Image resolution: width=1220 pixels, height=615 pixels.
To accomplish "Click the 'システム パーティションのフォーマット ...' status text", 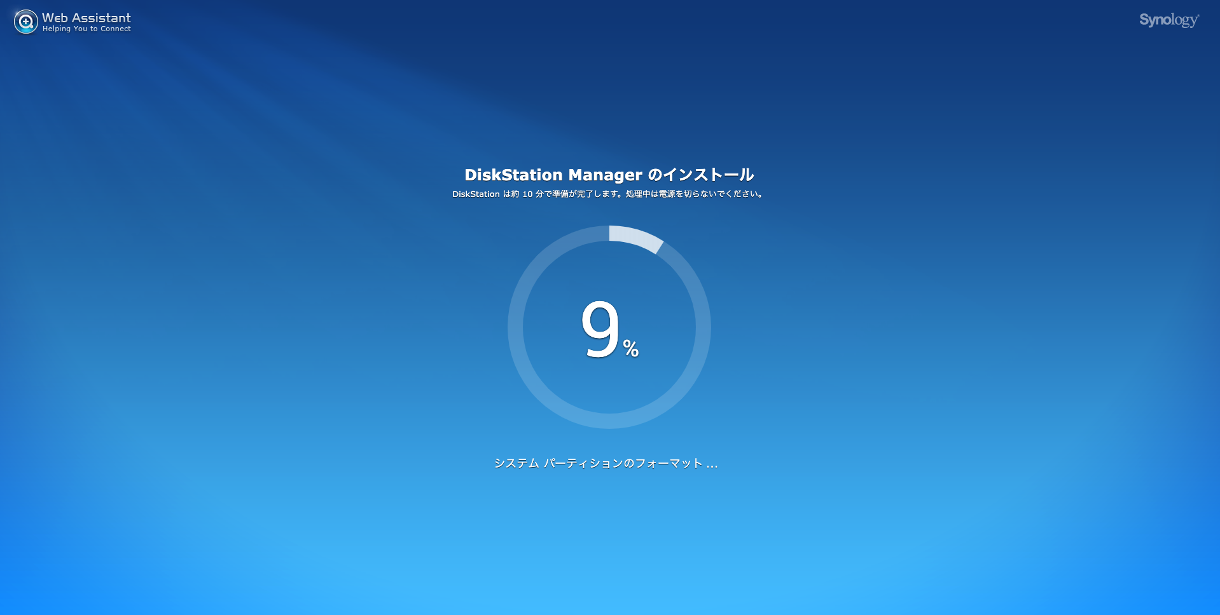I will [x=606, y=463].
